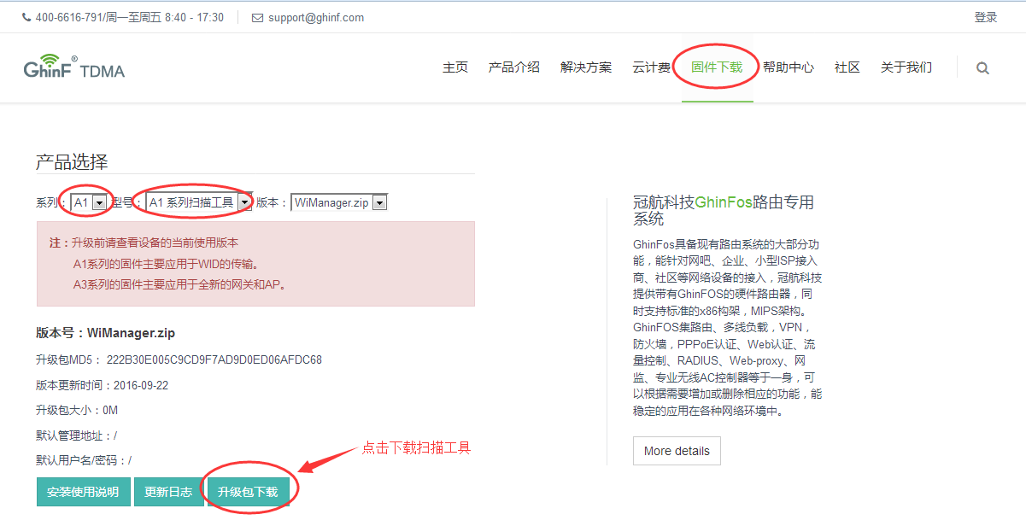Click the envelope email icon

pos(257,17)
